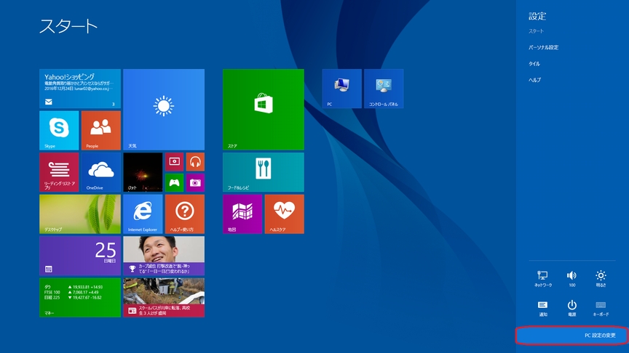Open the ヘルプ+使い方 help tile

[185, 214]
